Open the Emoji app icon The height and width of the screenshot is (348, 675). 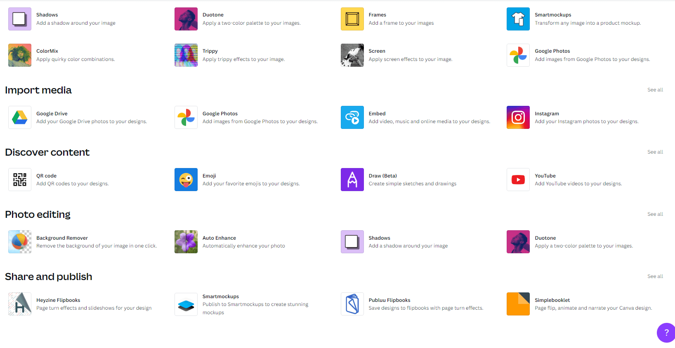point(186,180)
